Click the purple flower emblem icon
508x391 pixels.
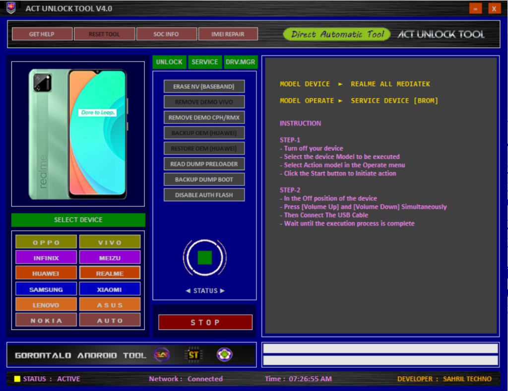(x=224, y=355)
